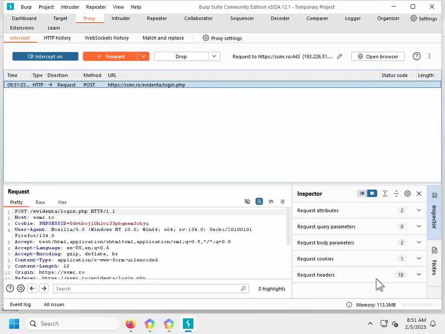
Task: Click the URL column header
Action: point(243,75)
